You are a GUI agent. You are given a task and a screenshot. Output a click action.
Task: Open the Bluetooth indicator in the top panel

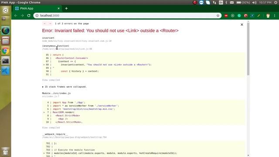tap(226, 3)
